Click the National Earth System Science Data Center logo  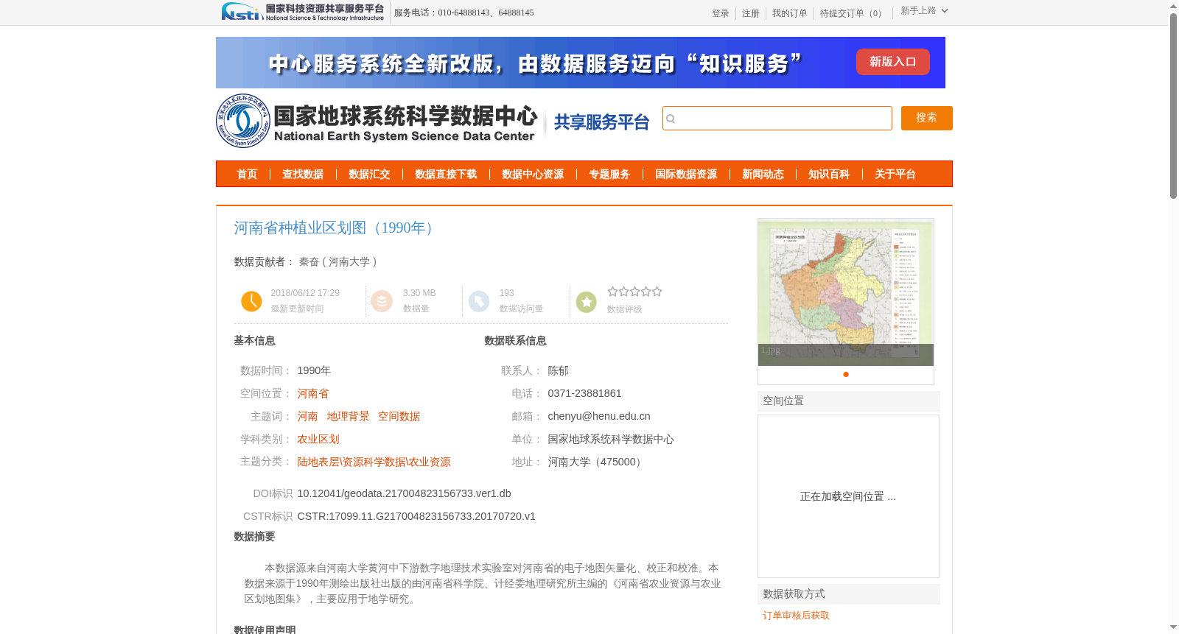click(x=377, y=121)
